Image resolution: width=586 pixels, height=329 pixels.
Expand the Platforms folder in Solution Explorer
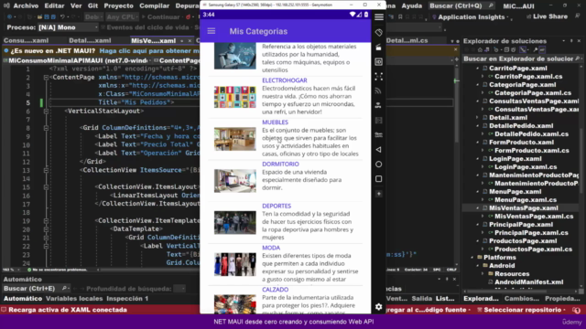click(472, 258)
